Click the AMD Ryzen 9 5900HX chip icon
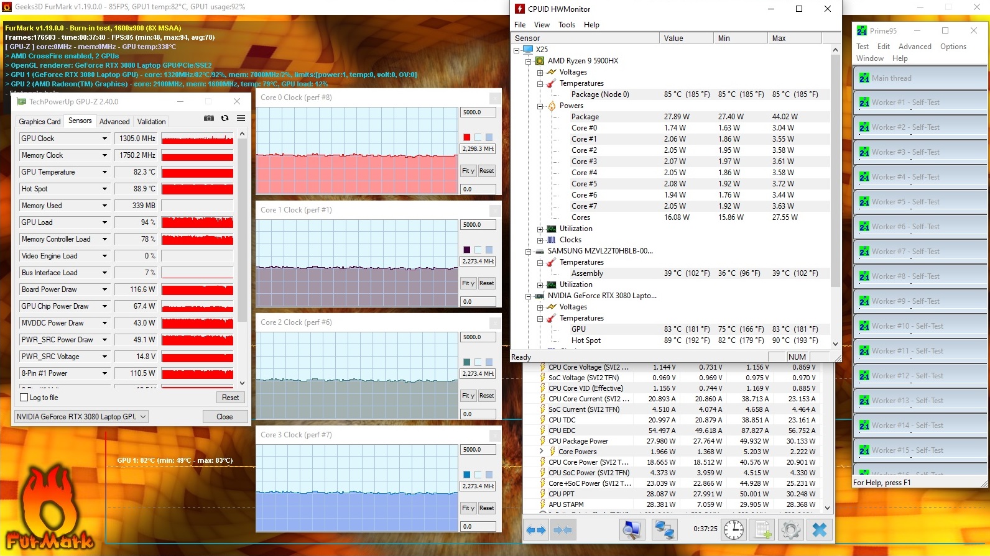The image size is (990, 556). coord(540,61)
